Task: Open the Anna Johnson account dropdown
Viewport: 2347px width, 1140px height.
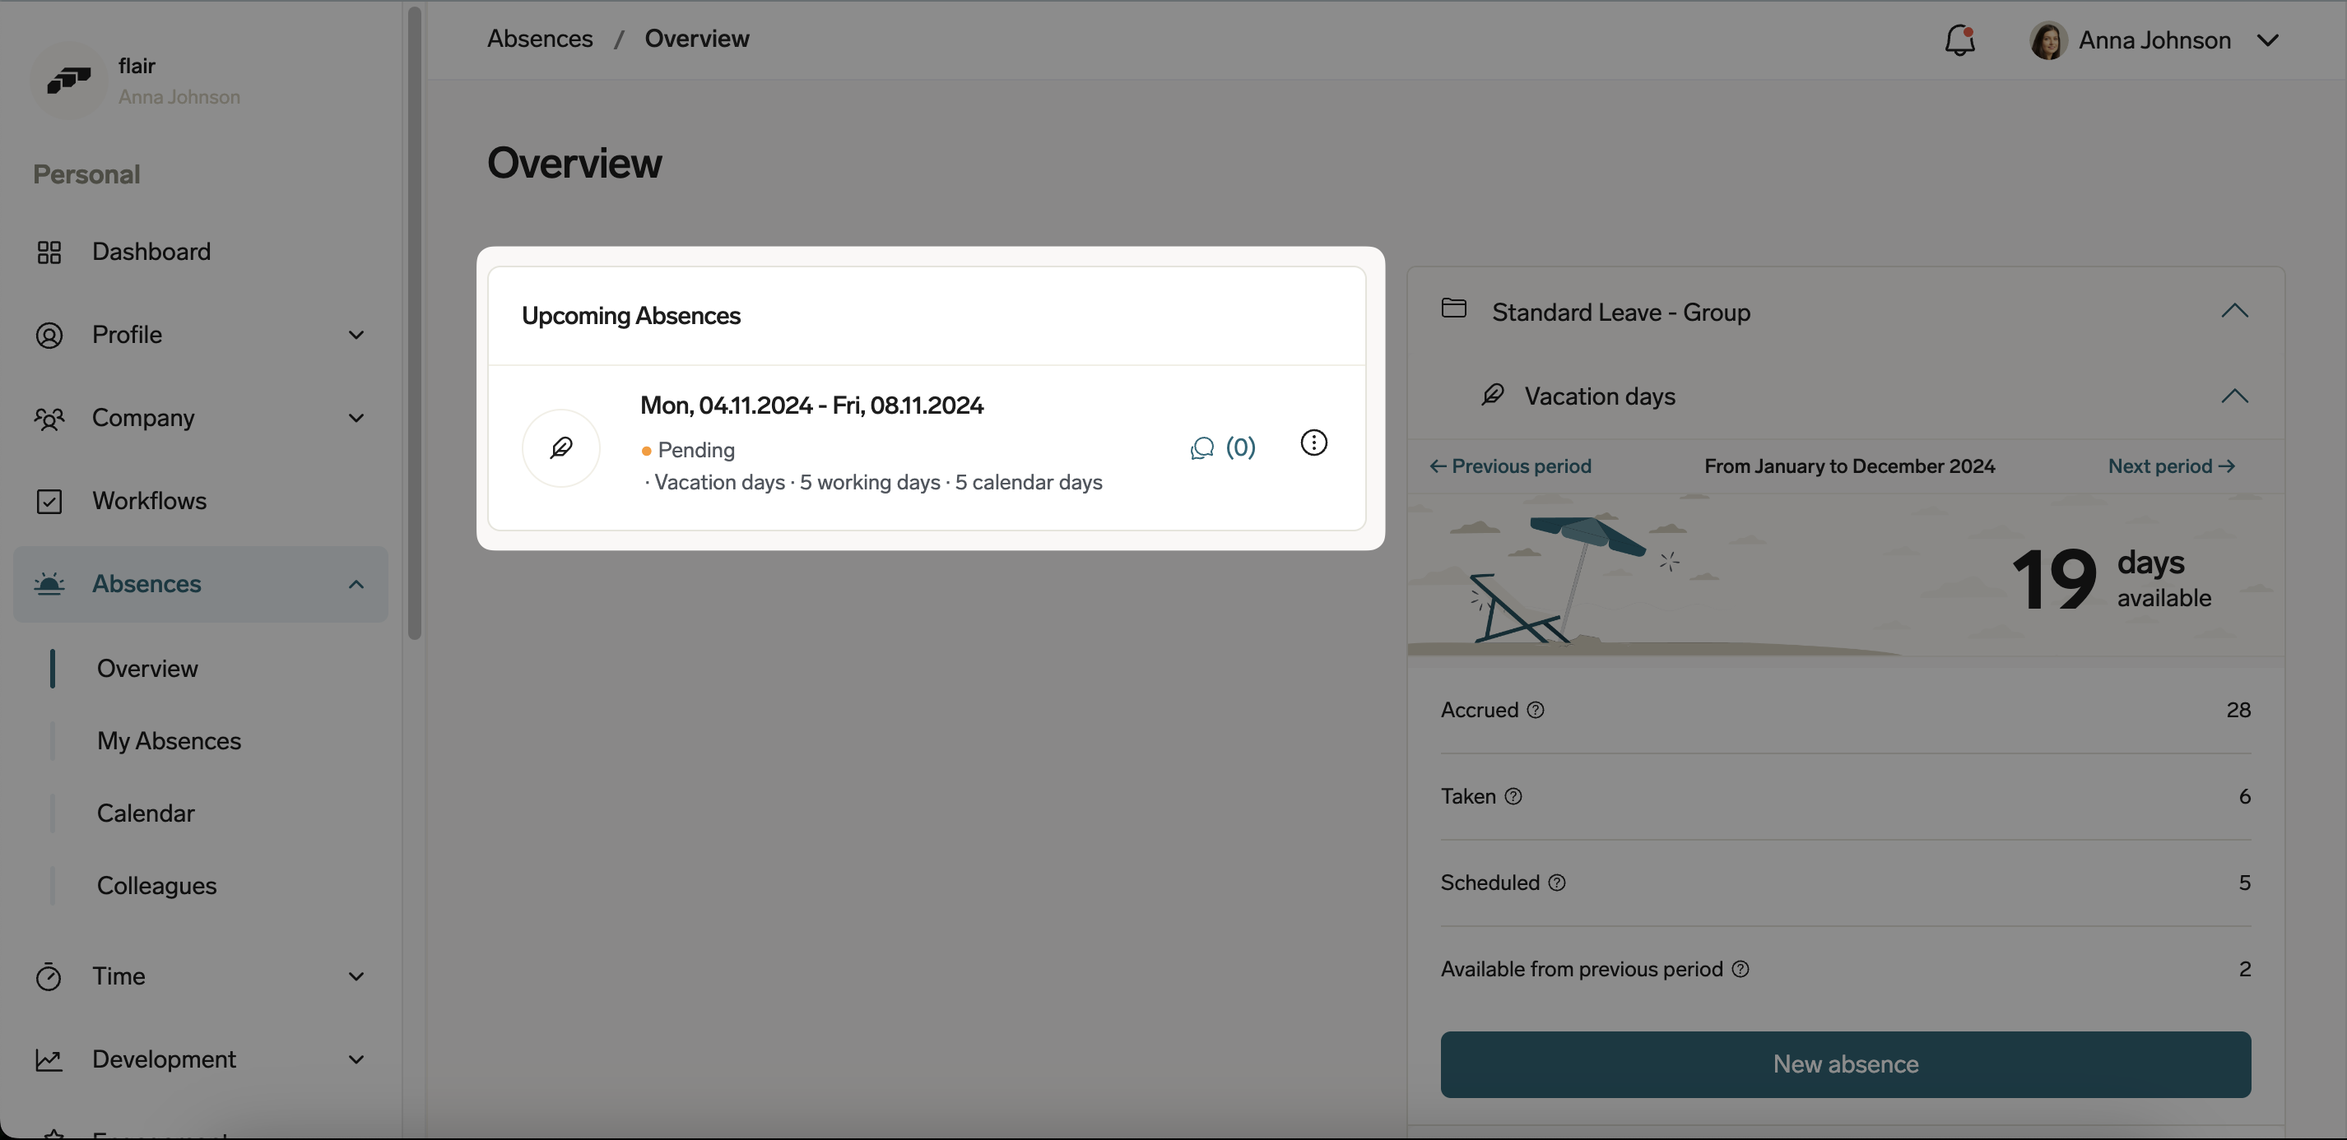Action: [2269, 40]
